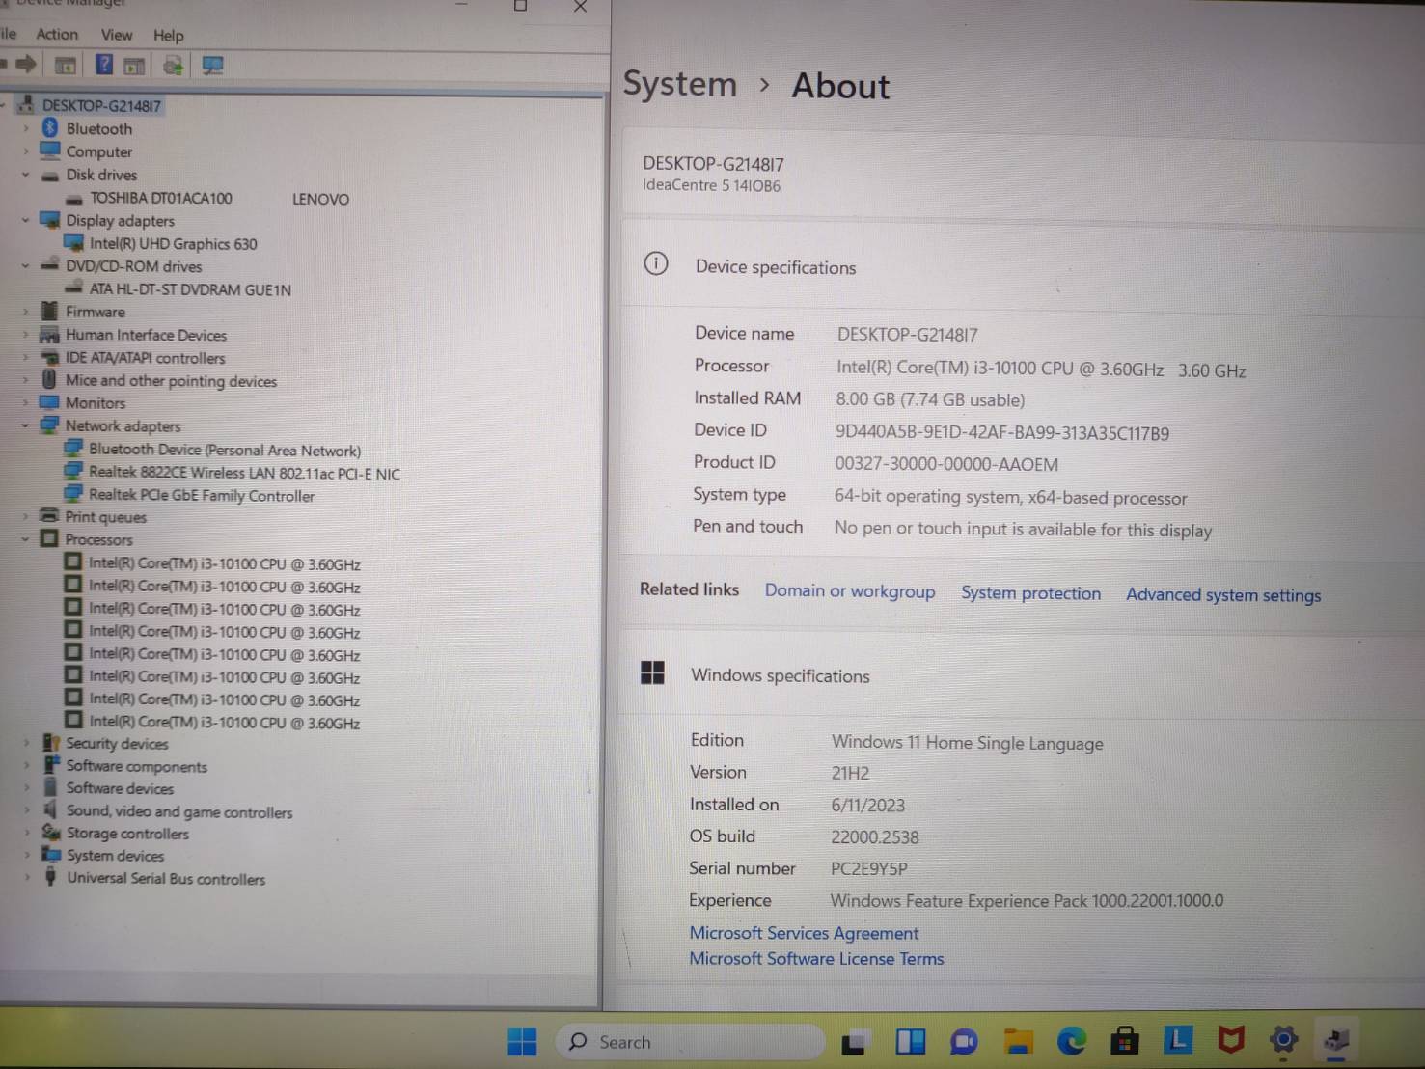Open Advanced system settings link
Image resolution: width=1425 pixels, height=1069 pixels.
[1223, 595]
